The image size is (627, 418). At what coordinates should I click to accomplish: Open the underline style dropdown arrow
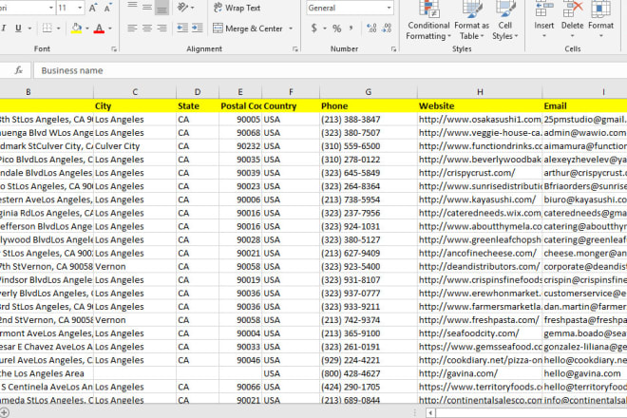tap(29, 28)
